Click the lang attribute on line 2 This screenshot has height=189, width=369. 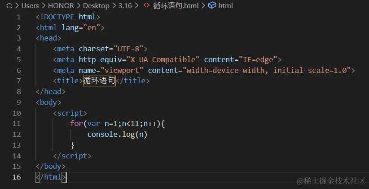click(x=70, y=28)
